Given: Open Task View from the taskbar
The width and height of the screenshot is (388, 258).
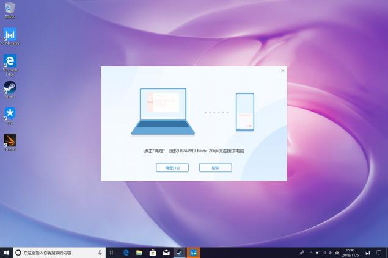Looking at the screenshot, I should pos(112,253).
